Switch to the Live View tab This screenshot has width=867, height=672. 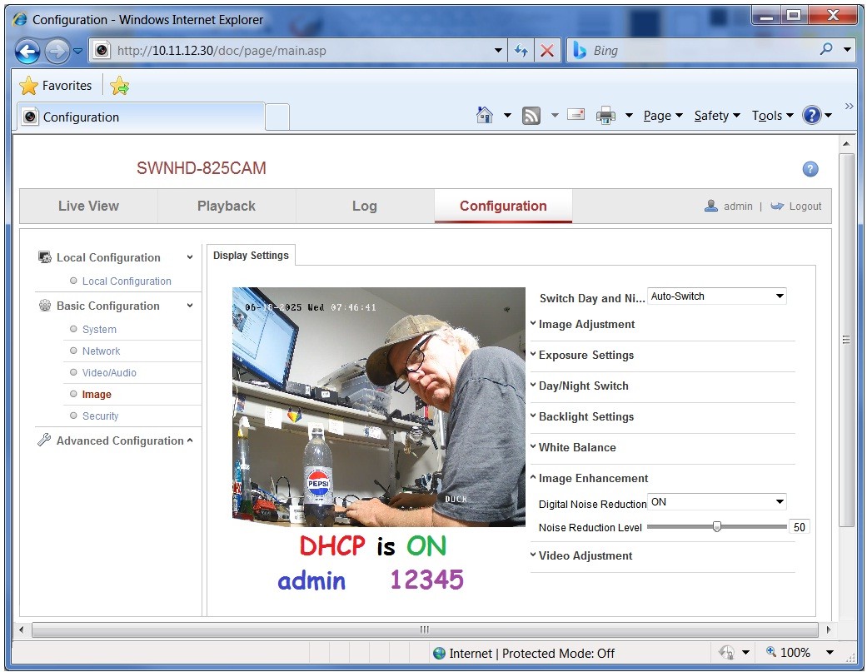pyautogui.click(x=88, y=207)
